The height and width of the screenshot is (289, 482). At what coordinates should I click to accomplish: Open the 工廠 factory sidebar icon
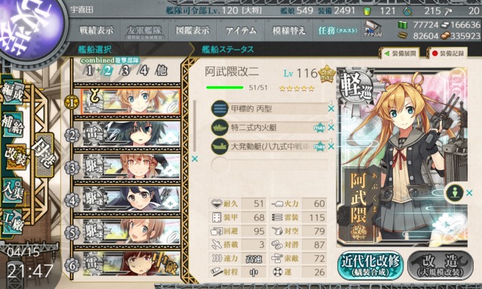12,223
